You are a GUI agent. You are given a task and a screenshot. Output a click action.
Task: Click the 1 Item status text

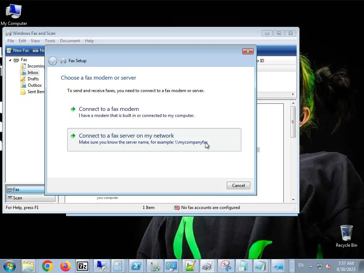(x=149, y=208)
